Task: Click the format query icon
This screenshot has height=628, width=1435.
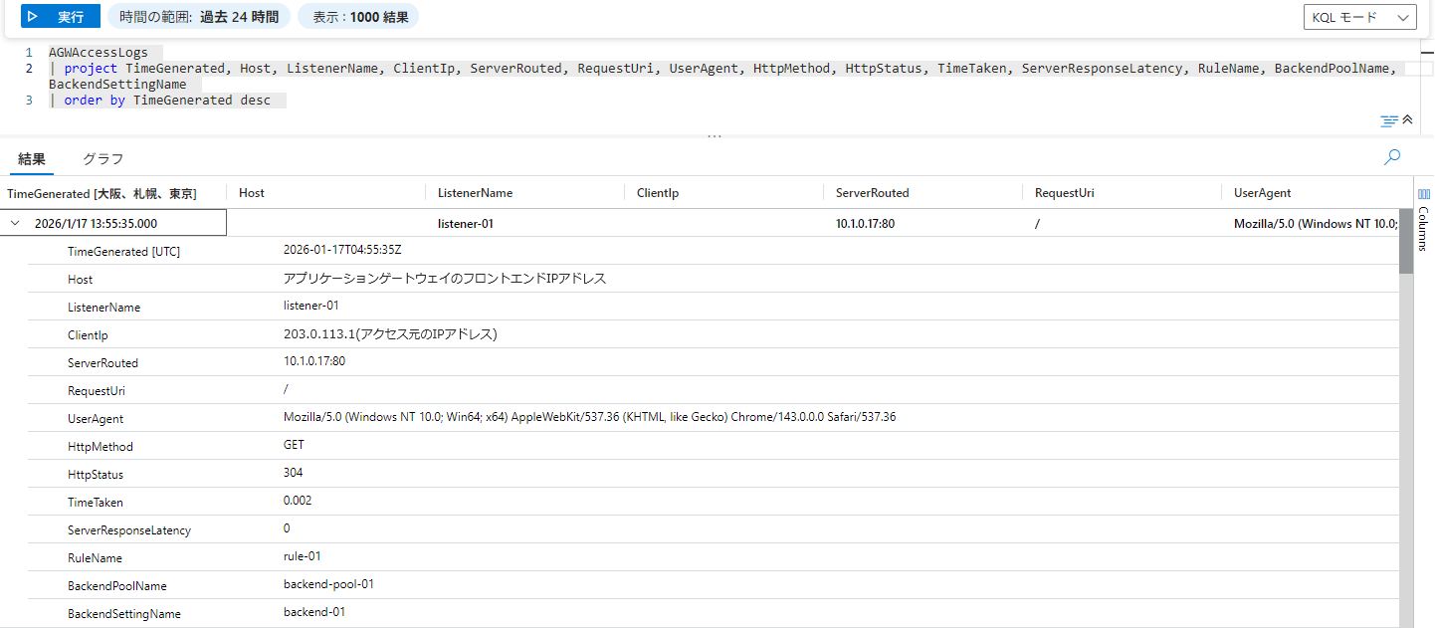Action: point(1389,121)
